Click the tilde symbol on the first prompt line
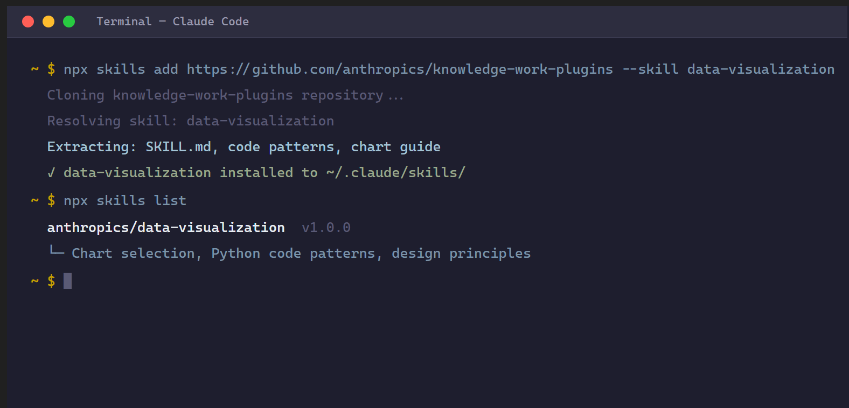The width and height of the screenshot is (849, 408). pyautogui.click(x=35, y=69)
